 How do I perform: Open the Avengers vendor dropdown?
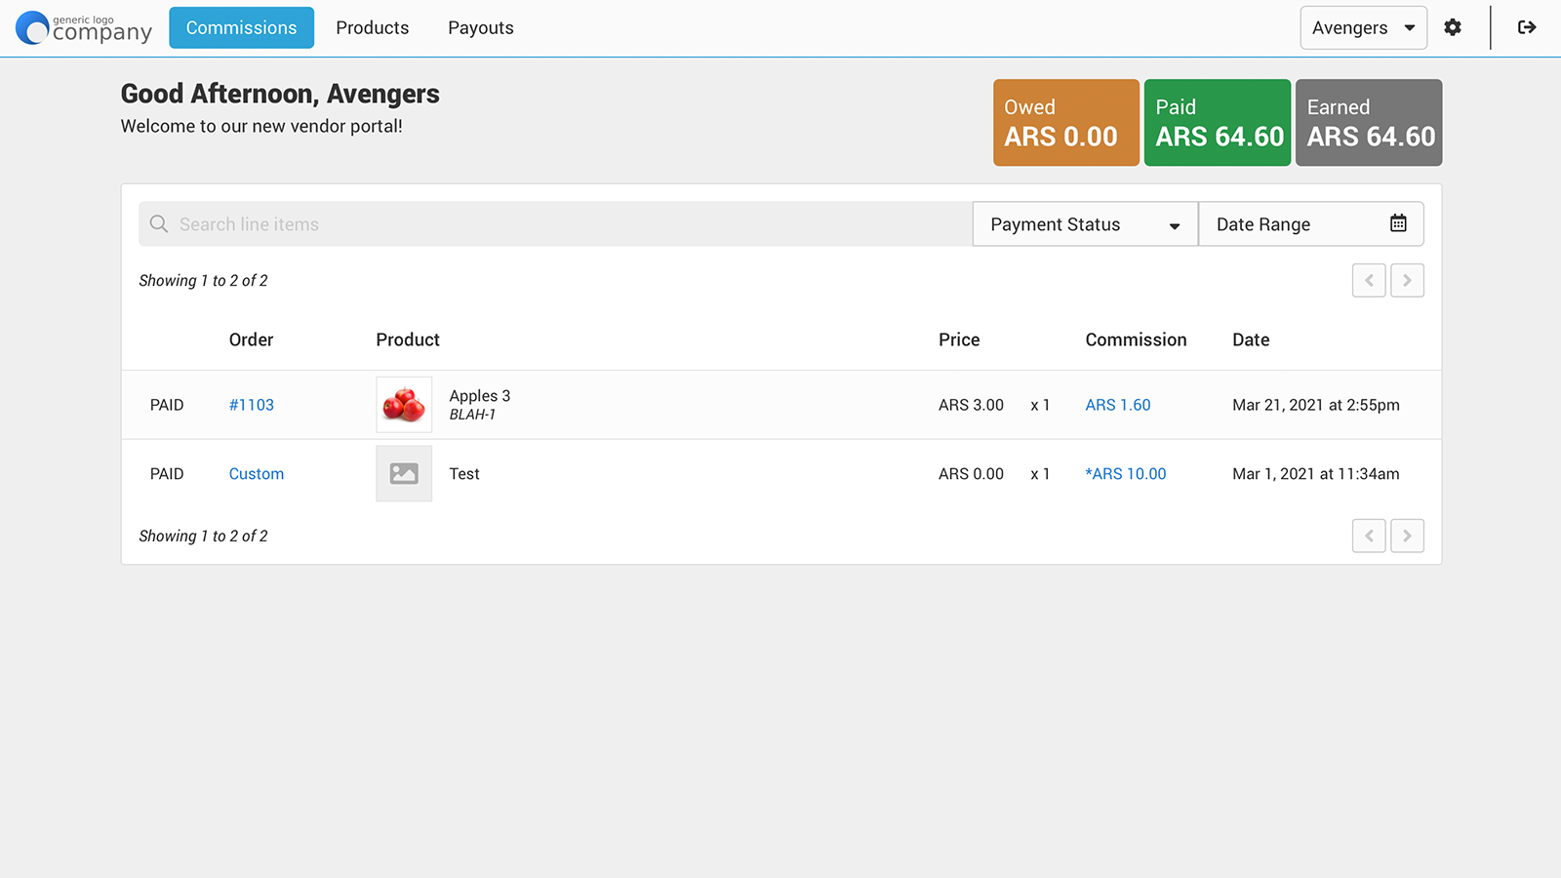coord(1362,28)
